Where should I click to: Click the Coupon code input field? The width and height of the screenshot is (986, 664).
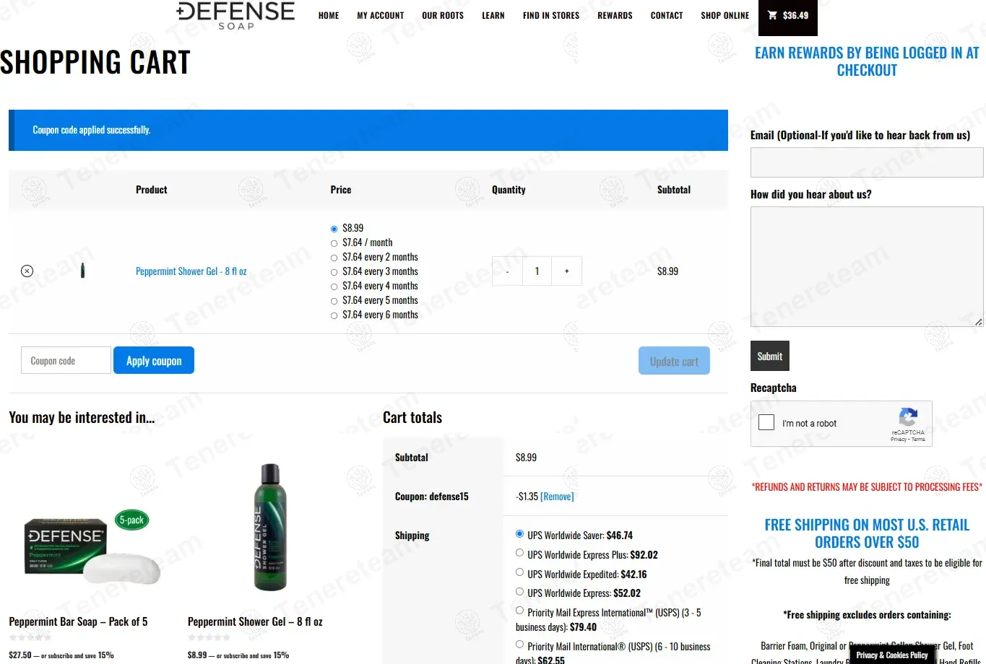[66, 361]
